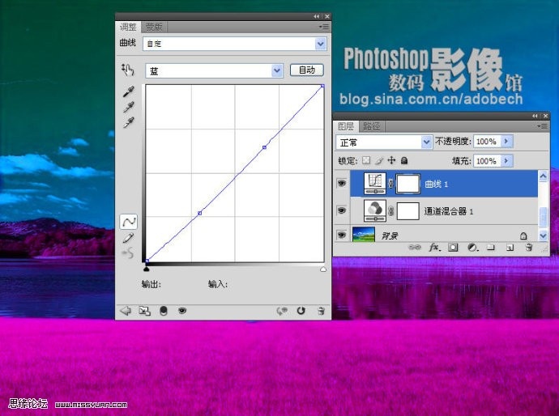Select the 背景 layer thumbnail
Image resolution: width=559 pixels, height=416 pixels.
point(363,235)
